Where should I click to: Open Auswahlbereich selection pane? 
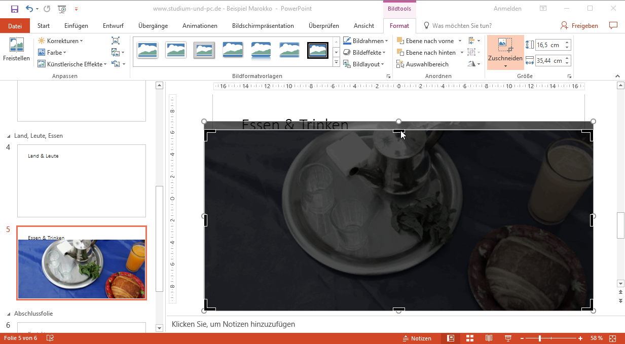tap(423, 64)
